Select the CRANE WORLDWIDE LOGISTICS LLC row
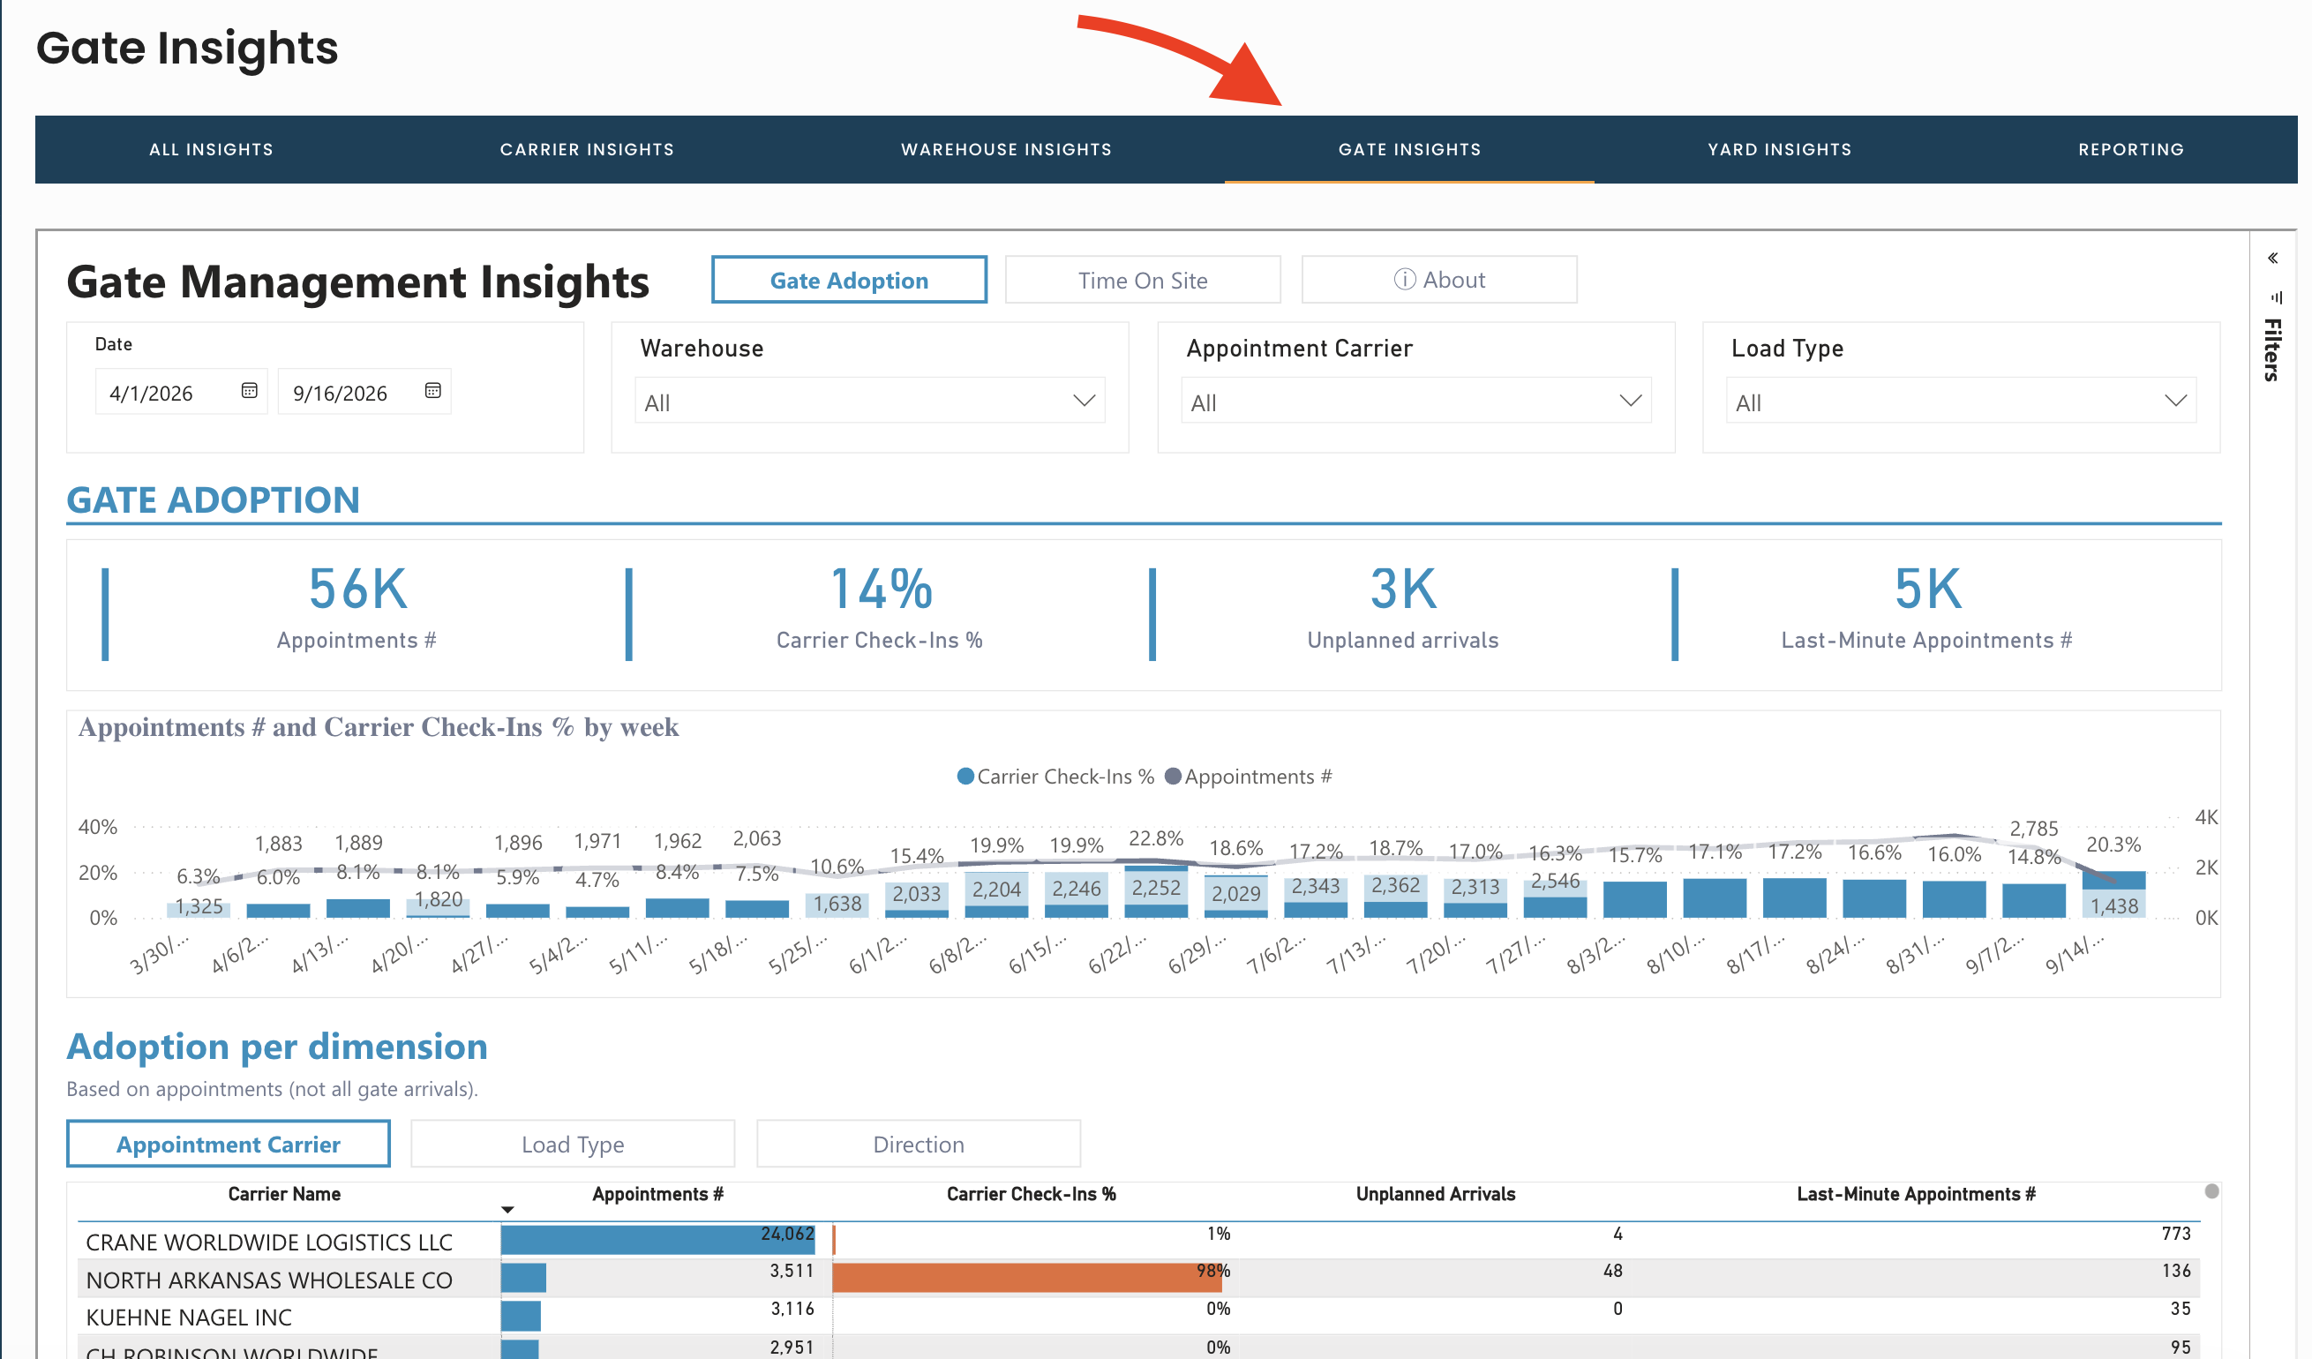This screenshot has width=2312, height=1359. click(x=1137, y=1241)
